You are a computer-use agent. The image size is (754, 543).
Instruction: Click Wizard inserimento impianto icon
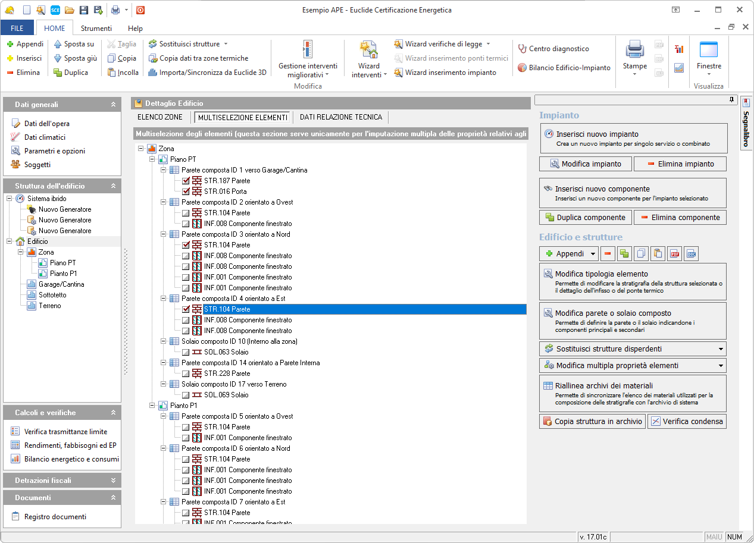(398, 73)
